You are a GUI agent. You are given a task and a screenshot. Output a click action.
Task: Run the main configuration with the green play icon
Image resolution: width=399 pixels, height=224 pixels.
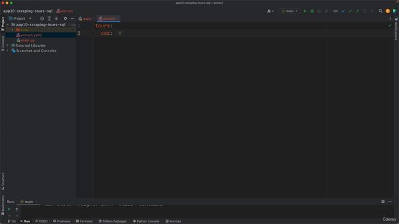(305, 11)
